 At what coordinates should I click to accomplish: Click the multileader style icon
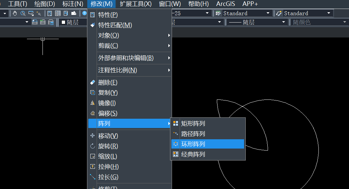279,13
